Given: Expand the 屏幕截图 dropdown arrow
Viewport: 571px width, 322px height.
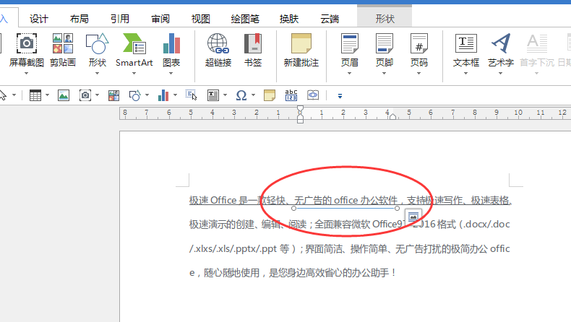Looking at the screenshot, I should 26,74.
